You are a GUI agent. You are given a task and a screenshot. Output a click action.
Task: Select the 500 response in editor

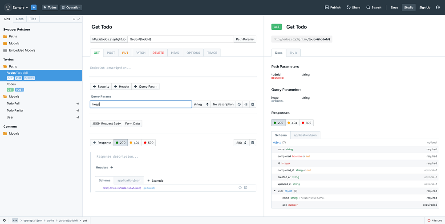click(149, 143)
